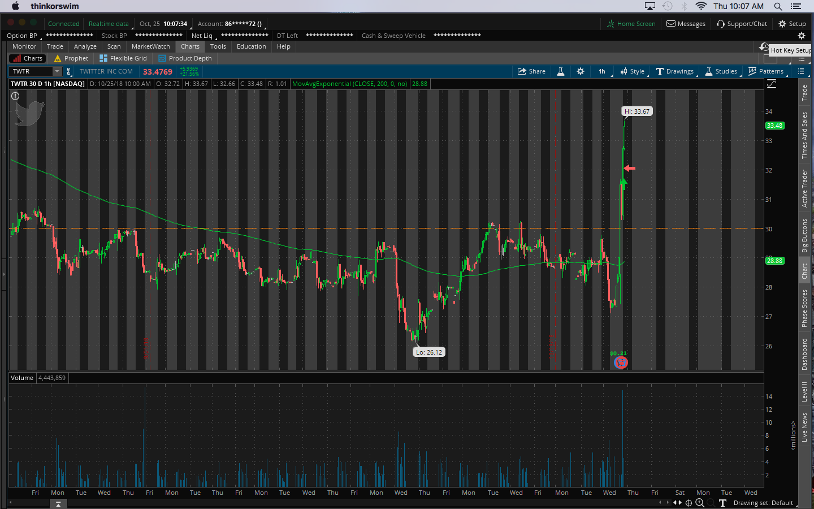Open the AirPlay display menu bar icon

(650, 6)
